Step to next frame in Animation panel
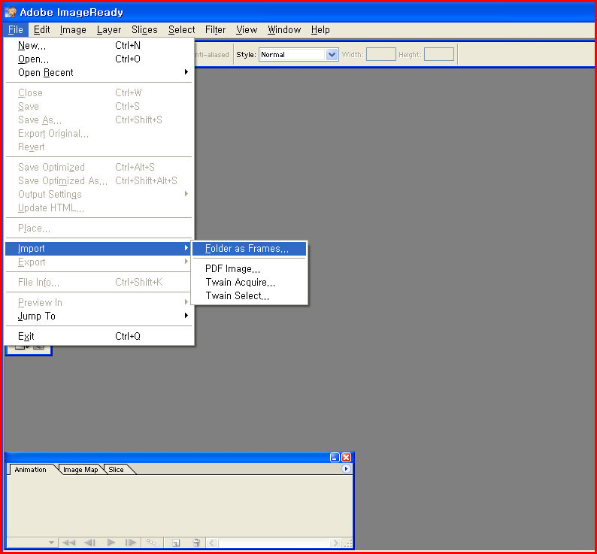Screen dimensions: 597x554 pyautogui.click(x=131, y=542)
